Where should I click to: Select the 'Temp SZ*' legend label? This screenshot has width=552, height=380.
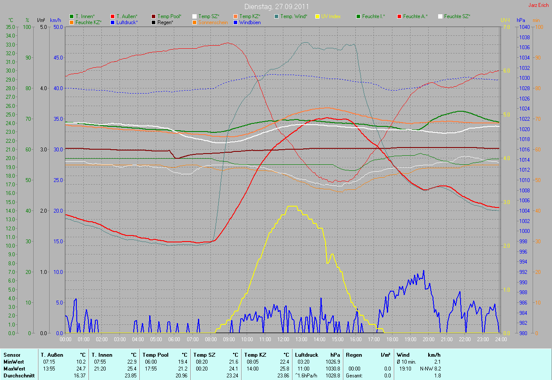coord(209,16)
